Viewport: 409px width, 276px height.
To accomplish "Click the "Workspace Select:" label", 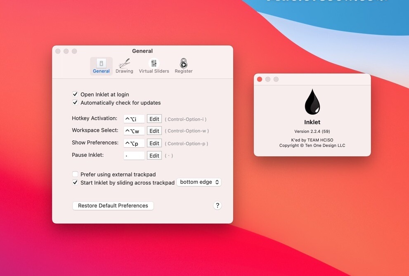I will click(95, 130).
